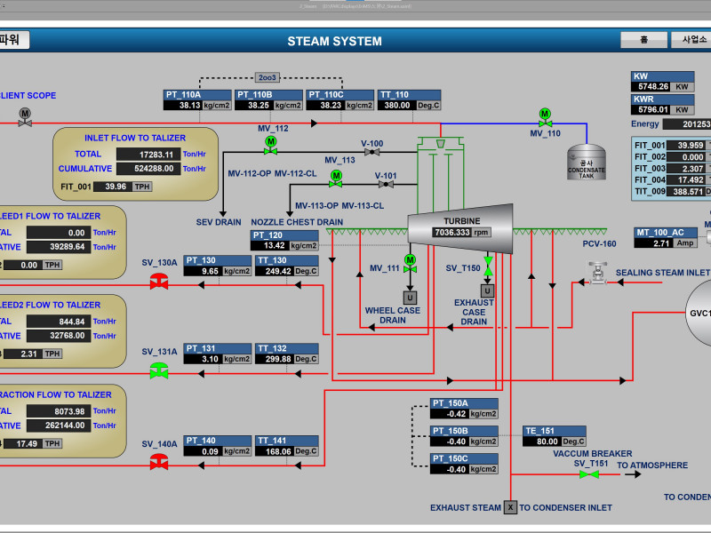Click the MV_111 green motor valve

coord(410,264)
